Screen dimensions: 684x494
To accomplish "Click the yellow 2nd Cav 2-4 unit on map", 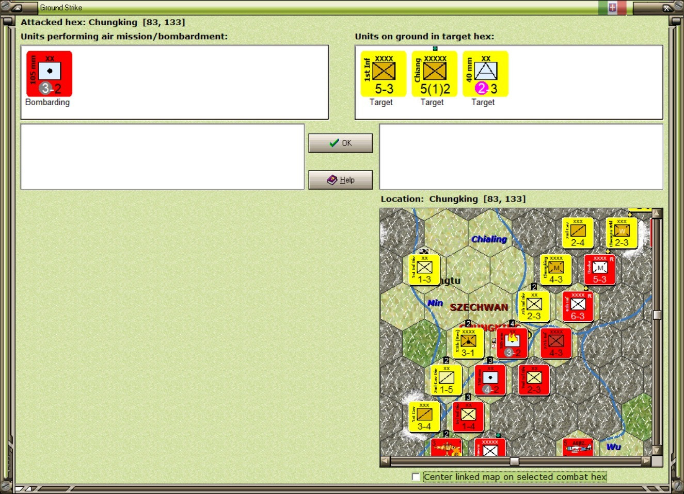I will point(578,233).
